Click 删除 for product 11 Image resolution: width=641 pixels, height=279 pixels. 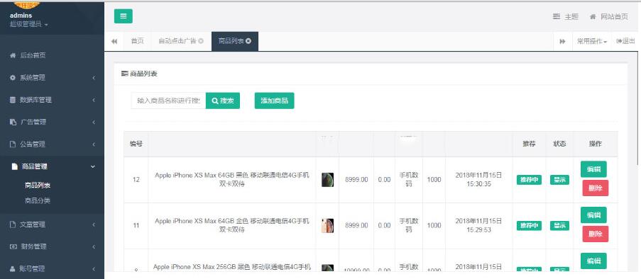coord(595,234)
